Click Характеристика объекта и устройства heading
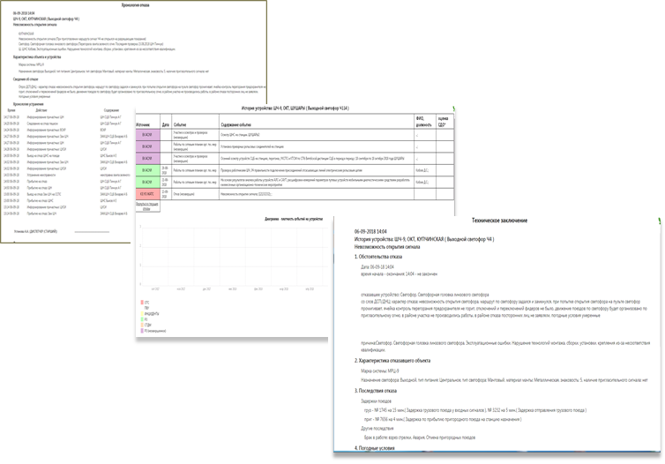This screenshot has width=665, height=464. (x=37, y=56)
